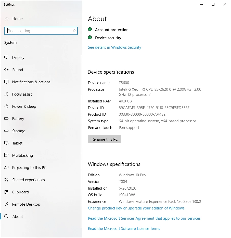Click 64-bit operating system value
The height and width of the screenshot is (238, 231).
pyautogui.click(x=157, y=121)
